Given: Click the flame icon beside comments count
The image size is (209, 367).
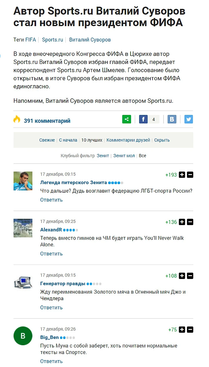Looking at the screenshot, I should (x=17, y=119).
